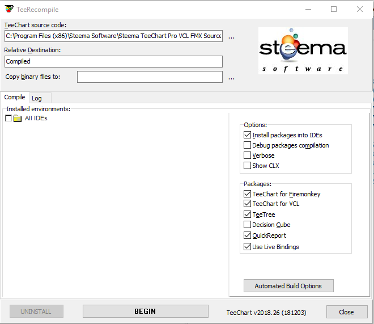Viewport: 374px width, 324px height.
Task: Uncheck TeeChart for VCL package
Action: click(x=247, y=204)
